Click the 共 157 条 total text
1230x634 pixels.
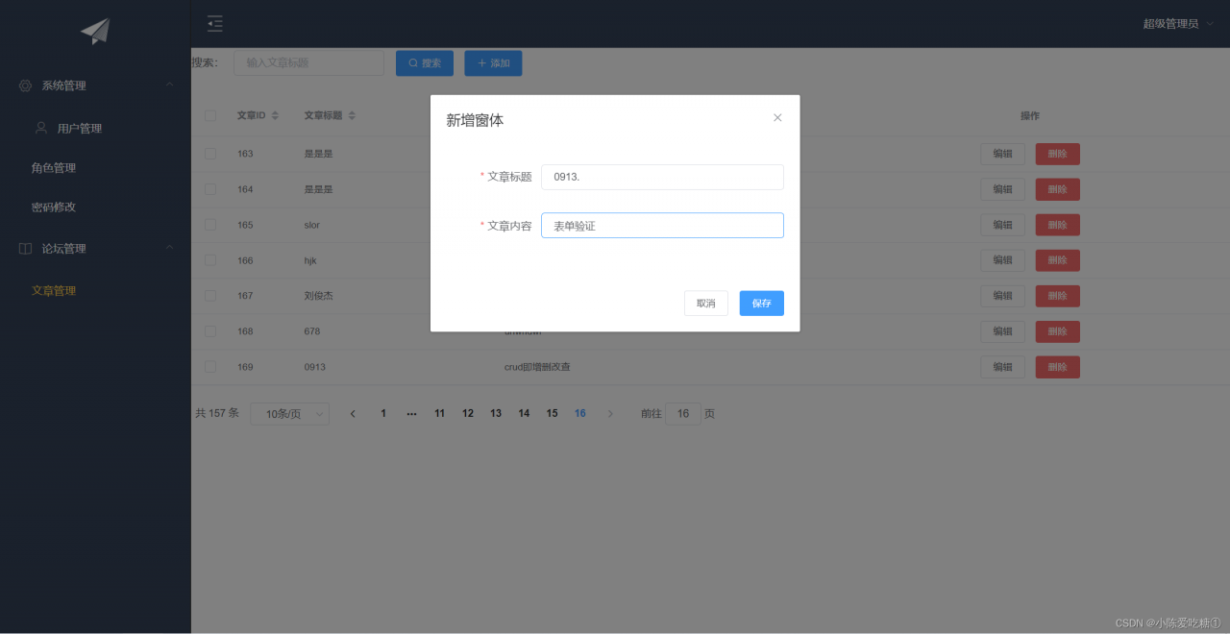(x=217, y=413)
